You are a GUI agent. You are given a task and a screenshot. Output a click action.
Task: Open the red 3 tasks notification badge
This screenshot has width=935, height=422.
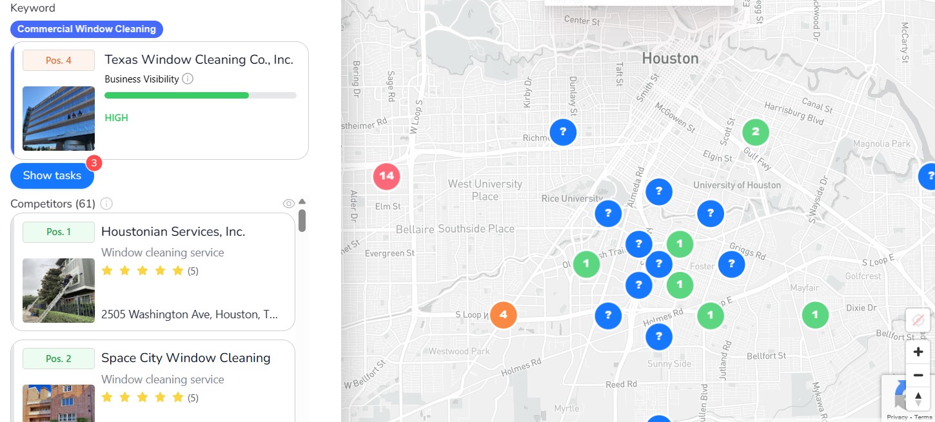pos(93,163)
